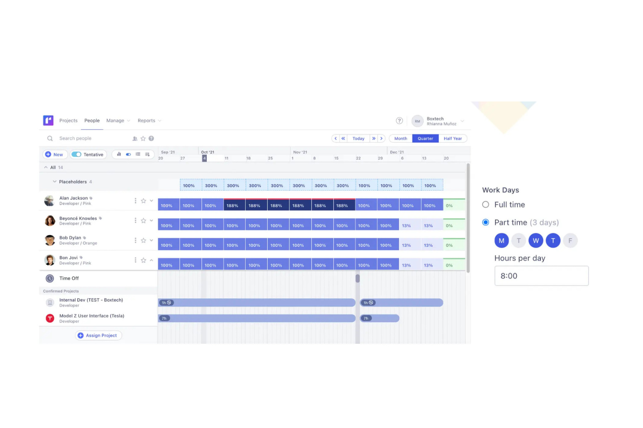Click the Hours per day input

pyautogui.click(x=541, y=276)
